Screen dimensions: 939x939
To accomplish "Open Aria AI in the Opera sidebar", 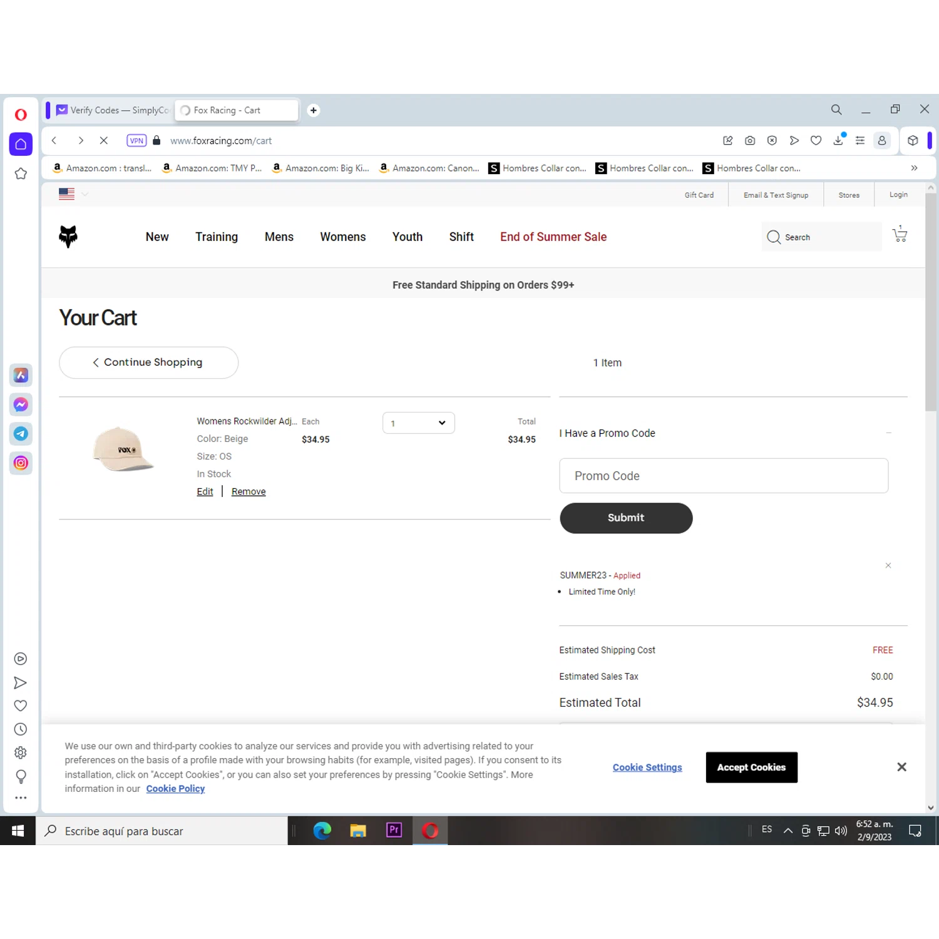I will pyautogui.click(x=21, y=375).
